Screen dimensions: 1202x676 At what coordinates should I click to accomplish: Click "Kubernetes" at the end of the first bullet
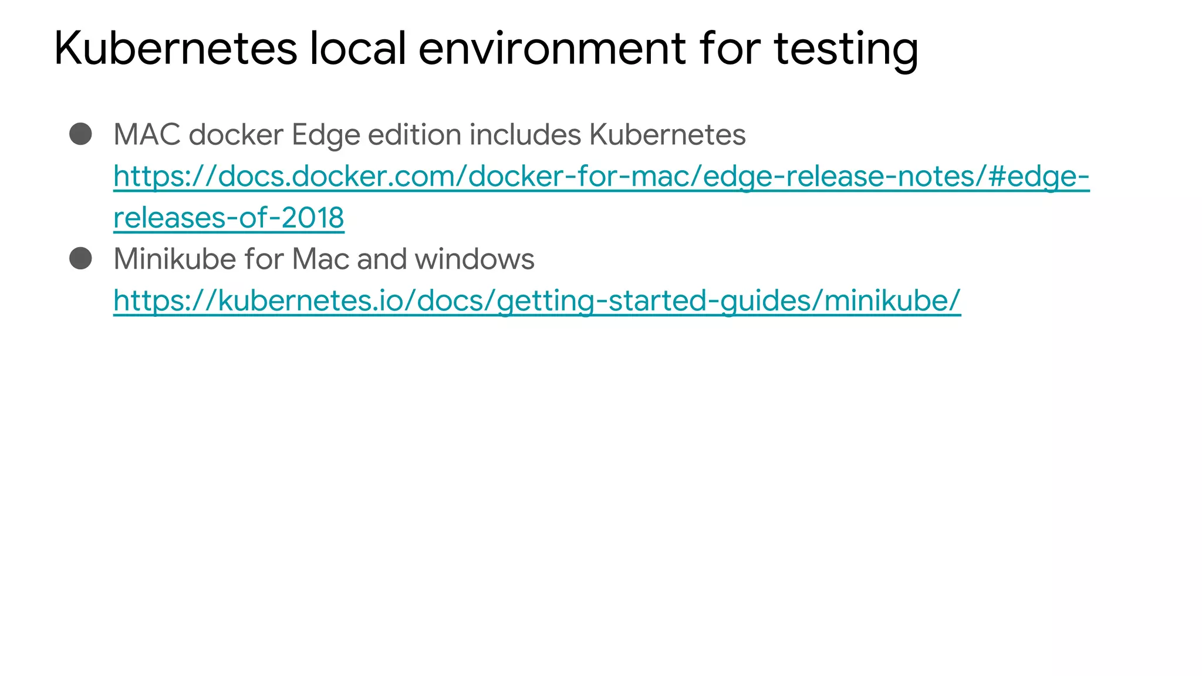point(667,135)
